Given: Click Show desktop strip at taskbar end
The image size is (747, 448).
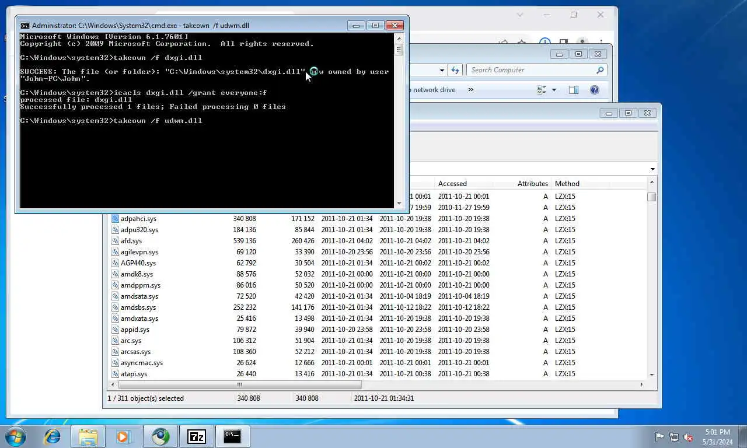Looking at the screenshot, I should pyautogui.click(x=742, y=437).
